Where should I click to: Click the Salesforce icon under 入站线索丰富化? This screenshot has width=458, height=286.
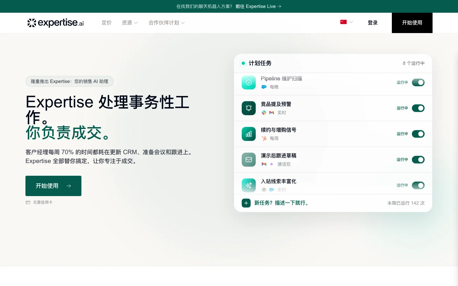[272, 190]
